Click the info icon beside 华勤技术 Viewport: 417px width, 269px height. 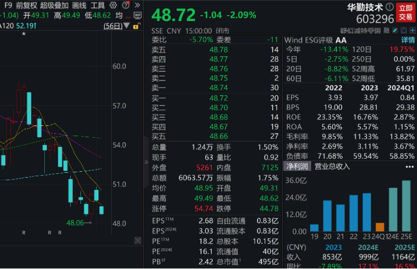pyautogui.click(x=389, y=7)
